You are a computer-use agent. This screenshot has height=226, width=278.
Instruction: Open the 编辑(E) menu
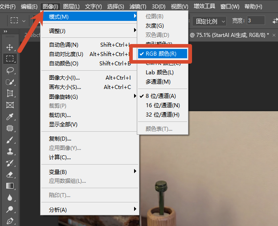(x=29, y=7)
